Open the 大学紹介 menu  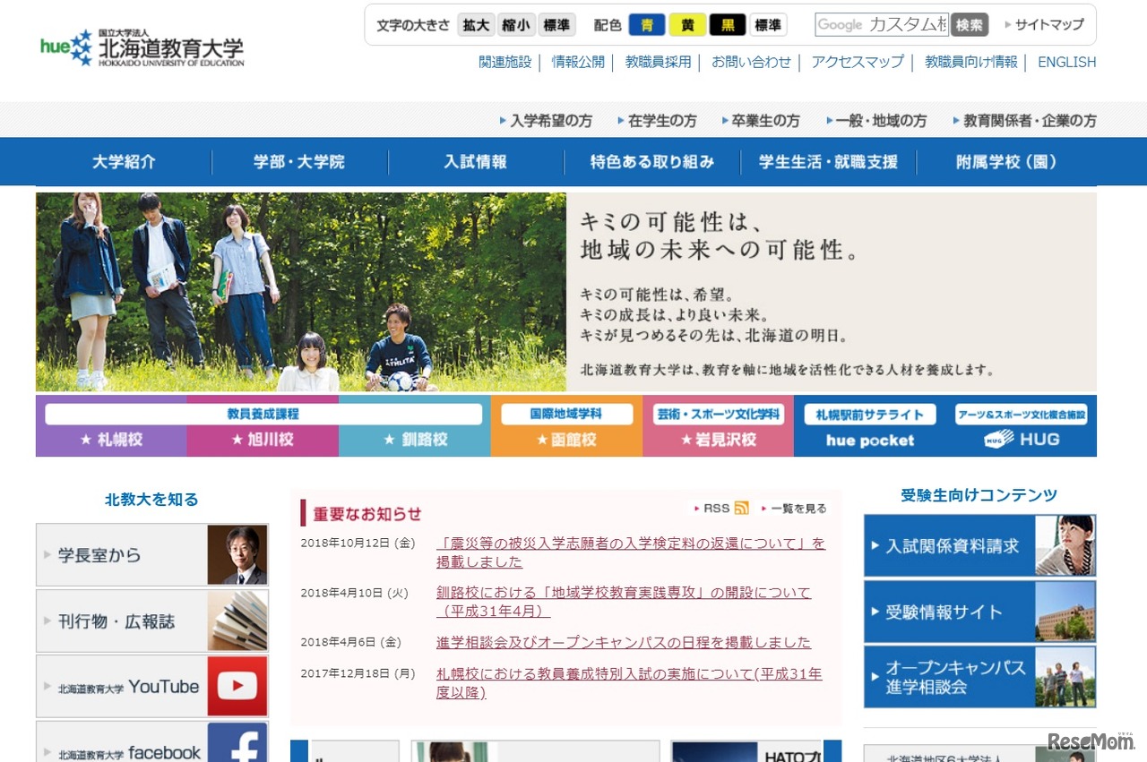(124, 162)
